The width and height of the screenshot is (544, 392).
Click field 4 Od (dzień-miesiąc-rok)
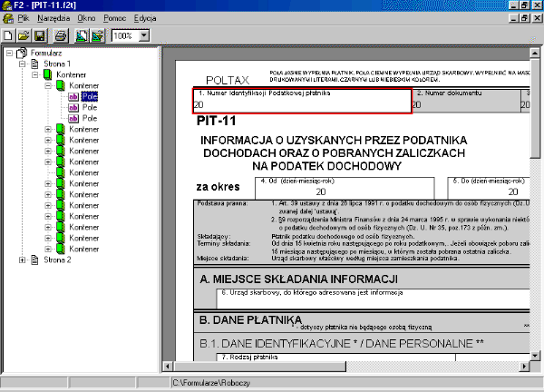click(x=345, y=188)
